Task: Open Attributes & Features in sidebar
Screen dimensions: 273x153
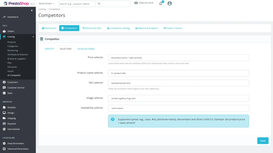Action: 18,54
